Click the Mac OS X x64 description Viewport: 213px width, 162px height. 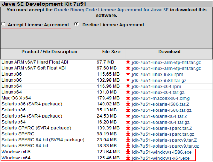pos(16,98)
